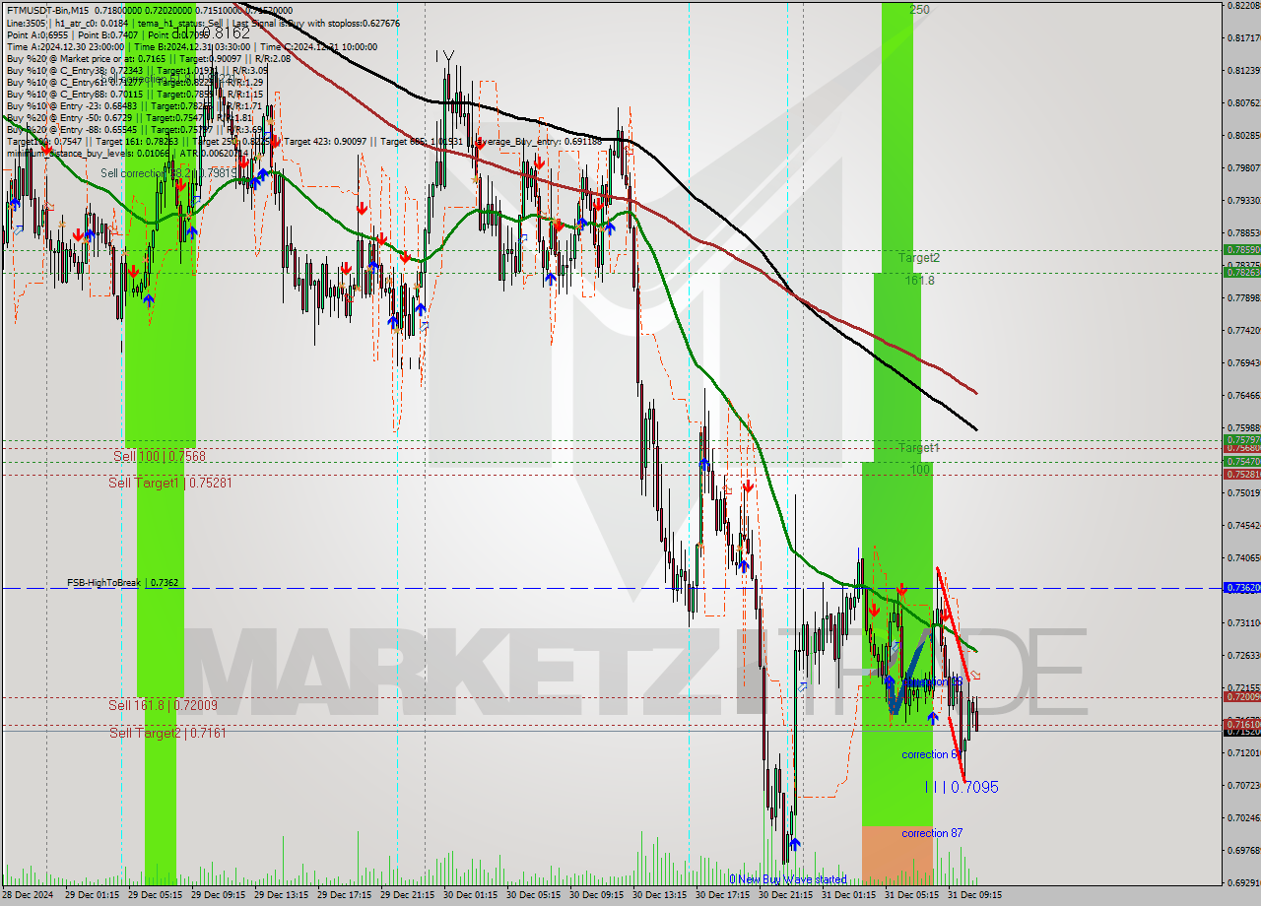Viewport: 1261px width, 906px height.
Task: Select the 'FSB-HighToBreak | 0.7362' label
Action: pyautogui.click(x=122, y=583)
